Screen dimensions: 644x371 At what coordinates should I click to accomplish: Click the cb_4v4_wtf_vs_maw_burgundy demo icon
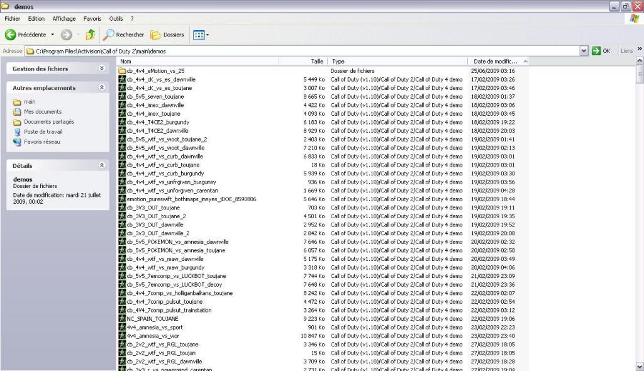click(122, 267)
